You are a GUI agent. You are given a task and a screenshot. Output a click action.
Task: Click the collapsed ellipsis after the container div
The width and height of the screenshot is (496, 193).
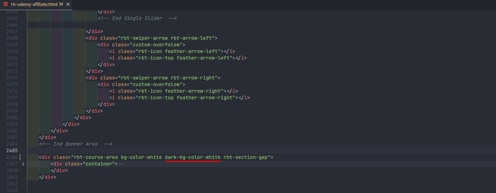click(121, 164)
